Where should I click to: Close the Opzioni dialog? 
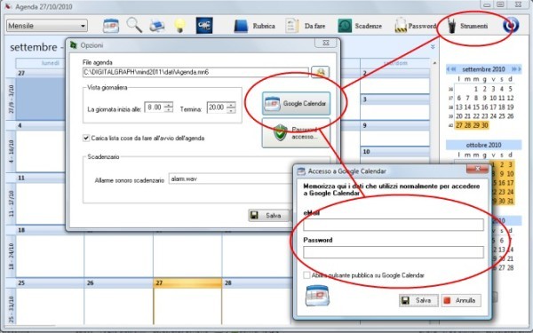pyautogui.click(x=326, y=43)
